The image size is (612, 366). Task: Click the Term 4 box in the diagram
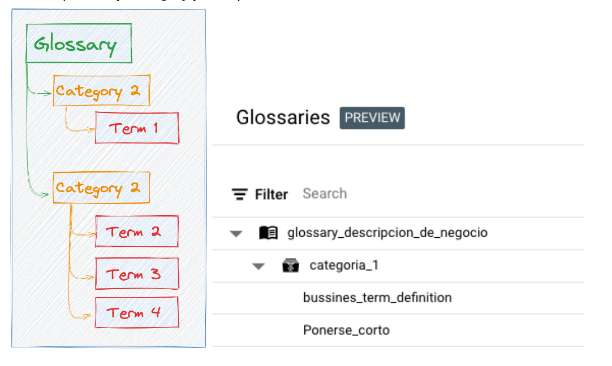click(137, 312)
